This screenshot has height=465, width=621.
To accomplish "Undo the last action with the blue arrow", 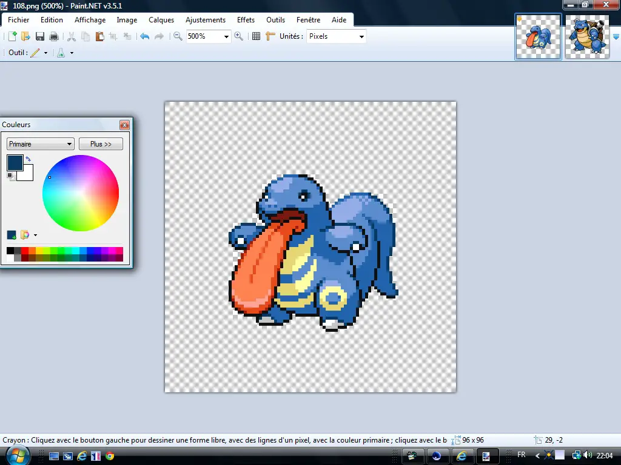I will (x=144, y=36).
